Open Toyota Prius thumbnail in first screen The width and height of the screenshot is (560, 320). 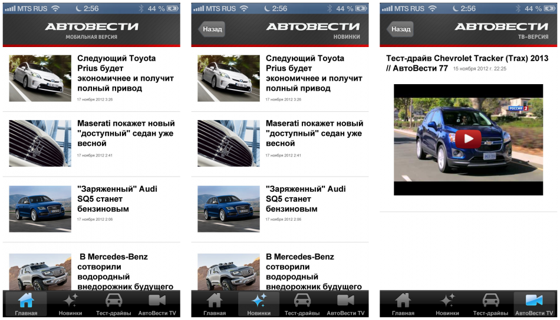tap(40, 78)
